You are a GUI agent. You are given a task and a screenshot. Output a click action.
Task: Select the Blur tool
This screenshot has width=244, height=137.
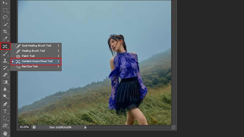[5, 89]
